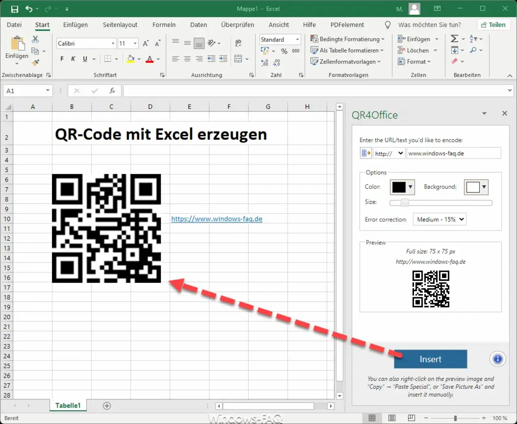This screenshot has height=424, width=517.
Task: Open the Bedingte Formatierung dropdown
Action: click(347, 39)
